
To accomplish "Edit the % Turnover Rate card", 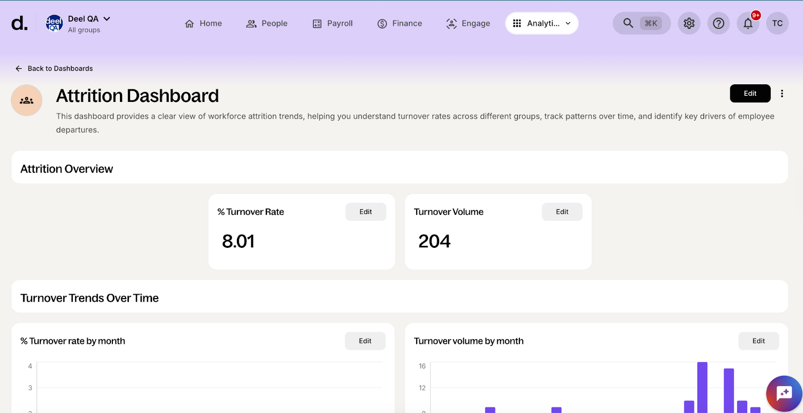I will (365, 212).
